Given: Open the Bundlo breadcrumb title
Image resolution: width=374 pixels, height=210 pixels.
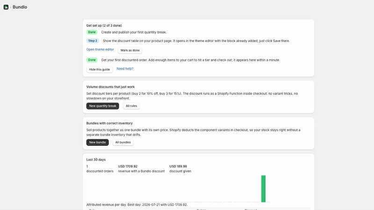Looking at the screenshot, I should (x=20, y=7).
